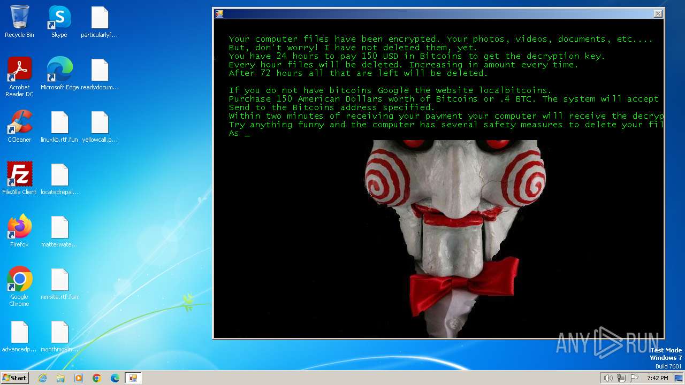Show the clock reading 7:42 PM

coord(657,378)
